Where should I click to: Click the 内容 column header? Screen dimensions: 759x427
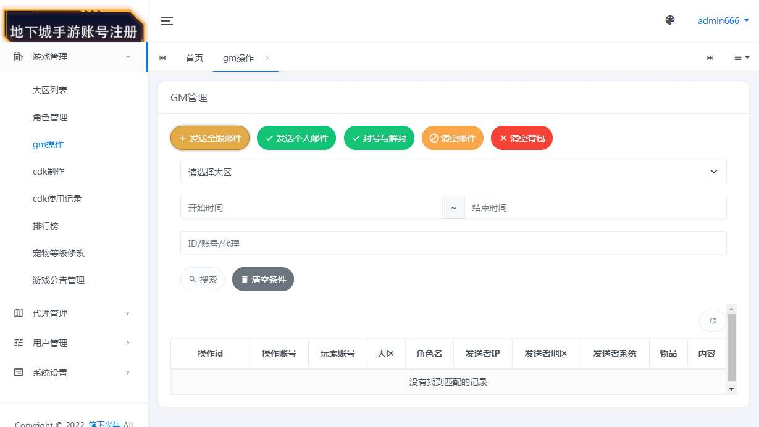click(x=707, y=354)
